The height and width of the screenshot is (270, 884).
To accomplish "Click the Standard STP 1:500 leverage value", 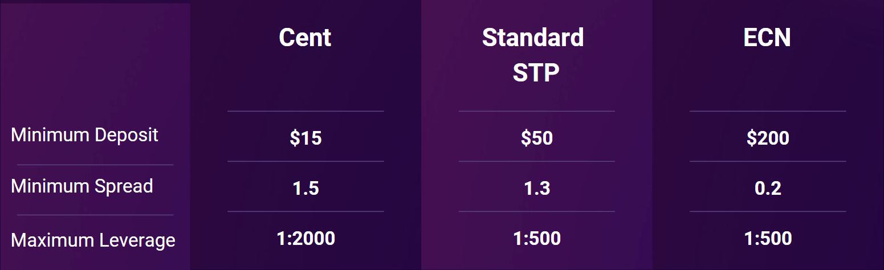I will [536, 238].
